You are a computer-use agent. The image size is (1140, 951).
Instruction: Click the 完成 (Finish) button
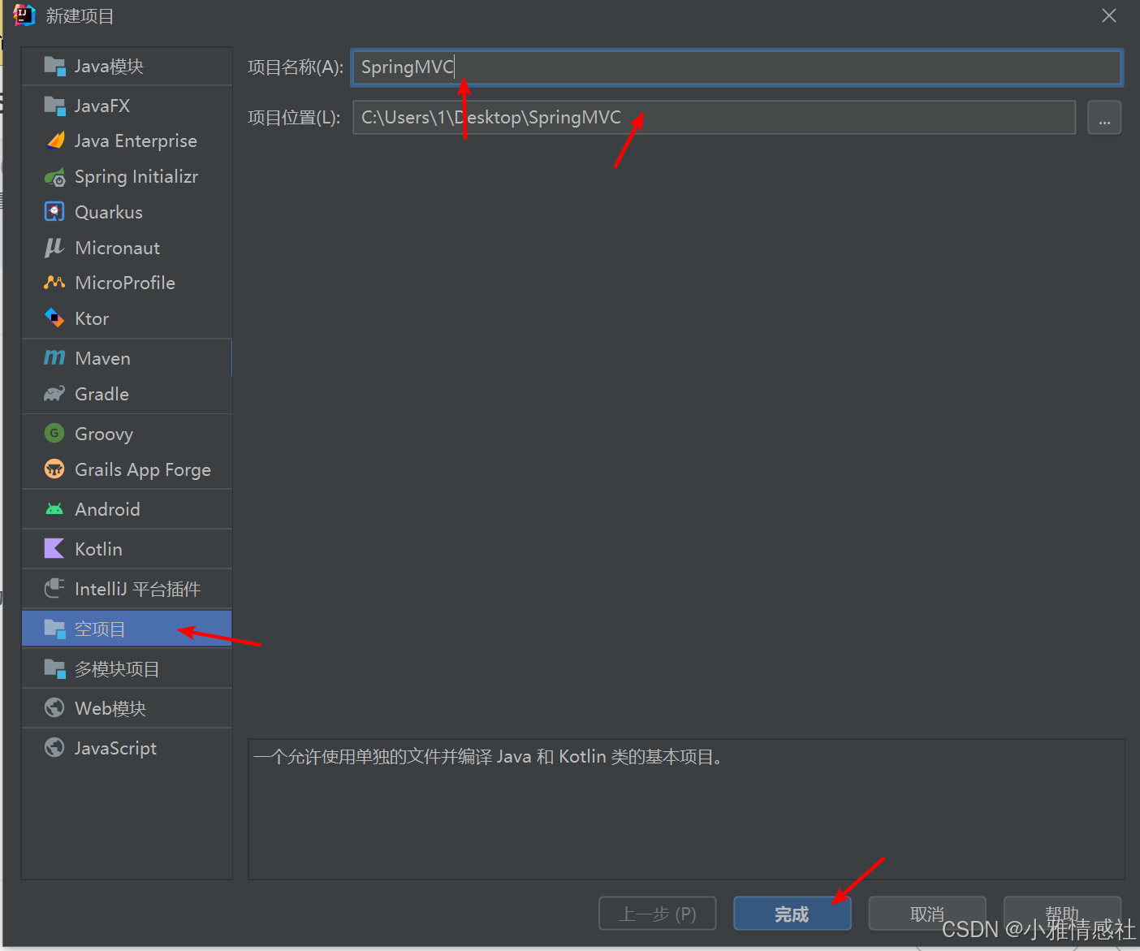coord(792,914)
